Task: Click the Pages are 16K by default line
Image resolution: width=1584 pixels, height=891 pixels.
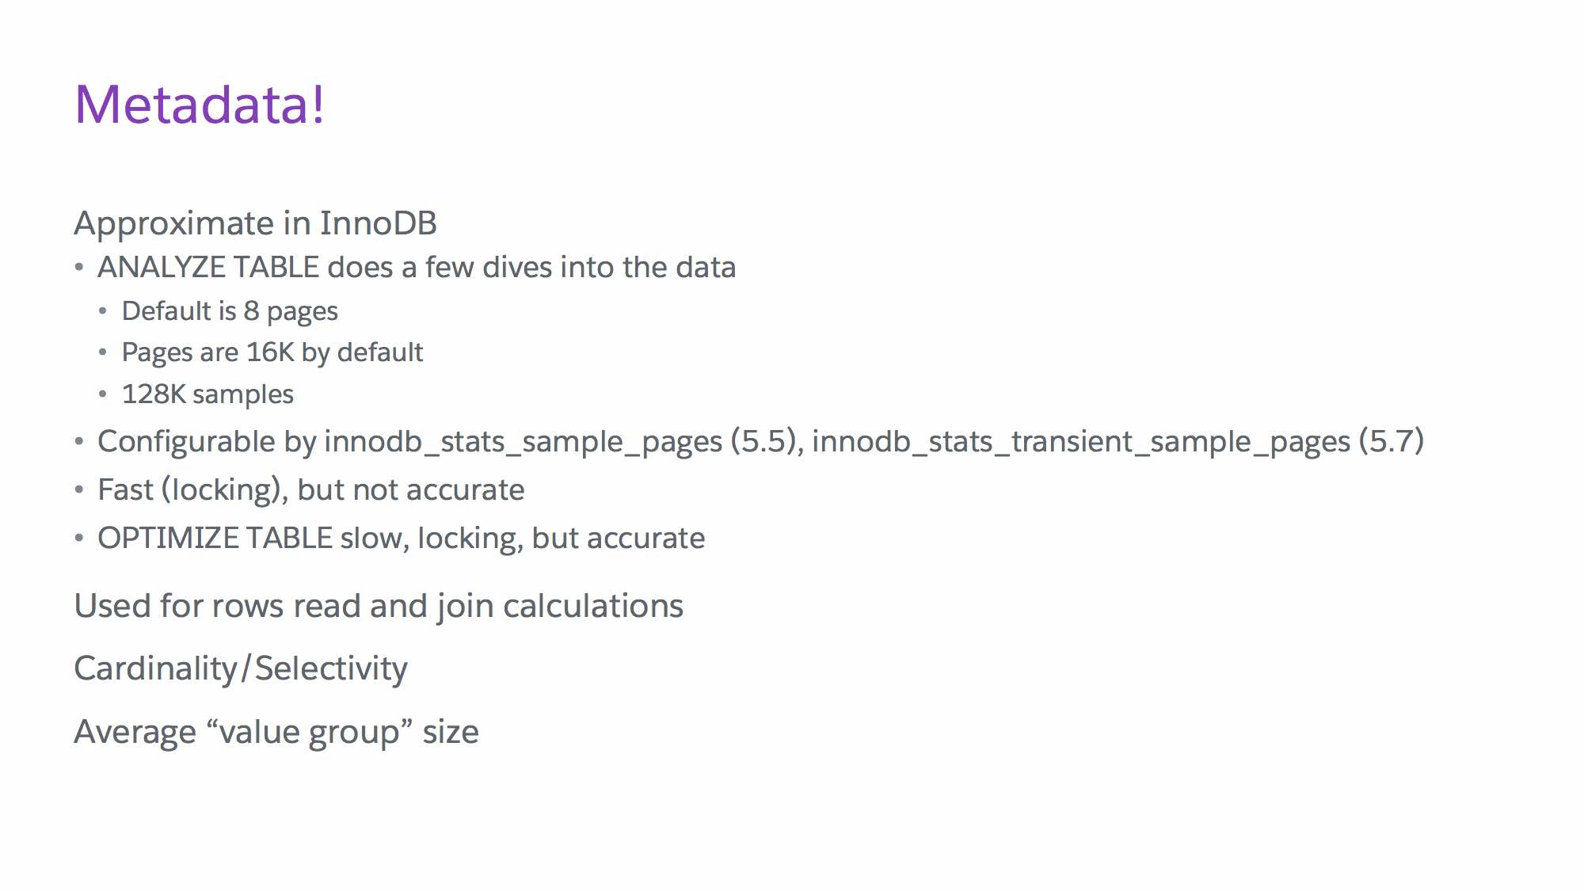Action: click(272, 352)
